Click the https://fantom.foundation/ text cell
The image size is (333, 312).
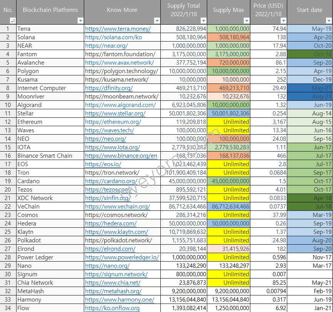122,54
